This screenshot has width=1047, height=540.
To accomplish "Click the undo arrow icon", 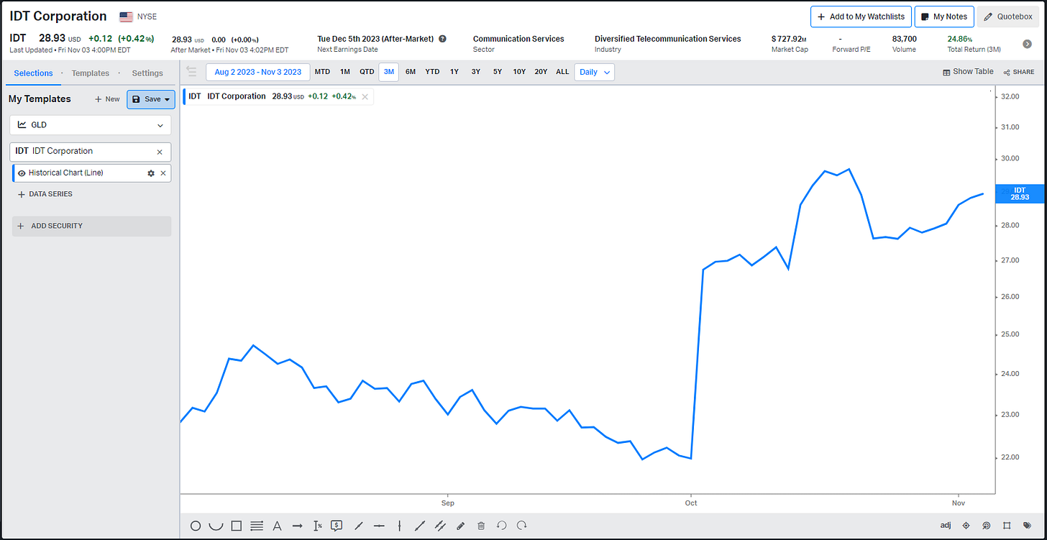I will point(502,526).
